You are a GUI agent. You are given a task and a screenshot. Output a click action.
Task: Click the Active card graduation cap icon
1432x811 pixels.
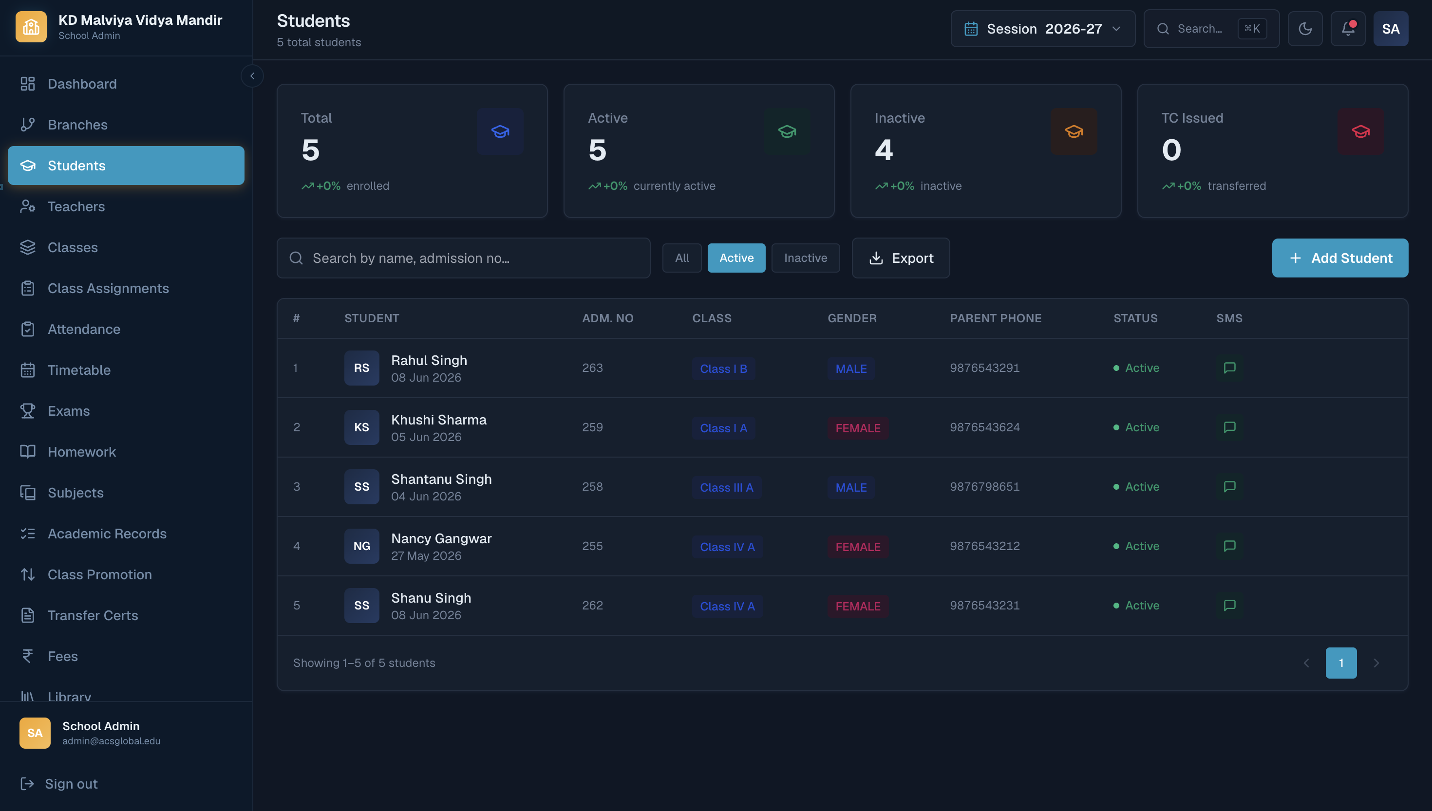click(x=787, y=131)
